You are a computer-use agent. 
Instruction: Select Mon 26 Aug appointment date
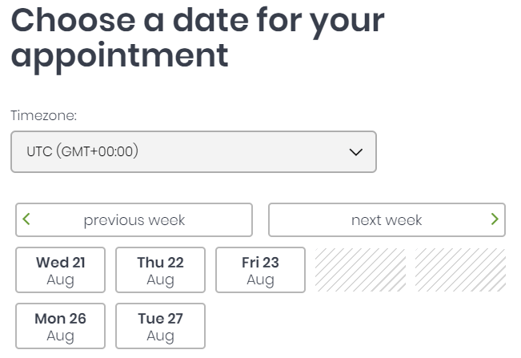point(61,326)
